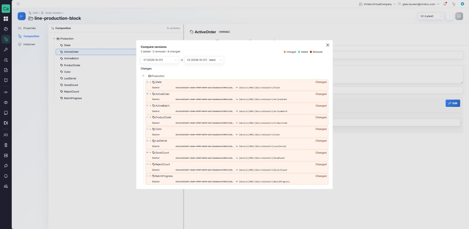Open the Di sidebar item

6,123
